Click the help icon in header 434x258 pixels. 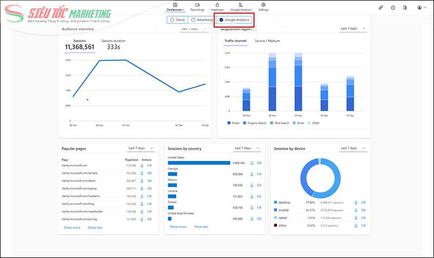click(393, 8)
